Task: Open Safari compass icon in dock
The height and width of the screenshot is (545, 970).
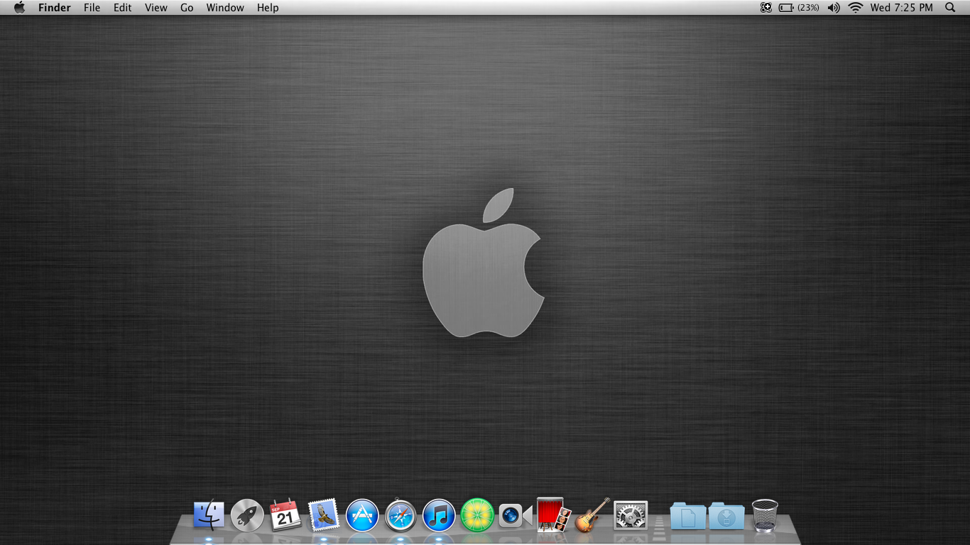Action: pyautogui.click(x=400, y=515)
